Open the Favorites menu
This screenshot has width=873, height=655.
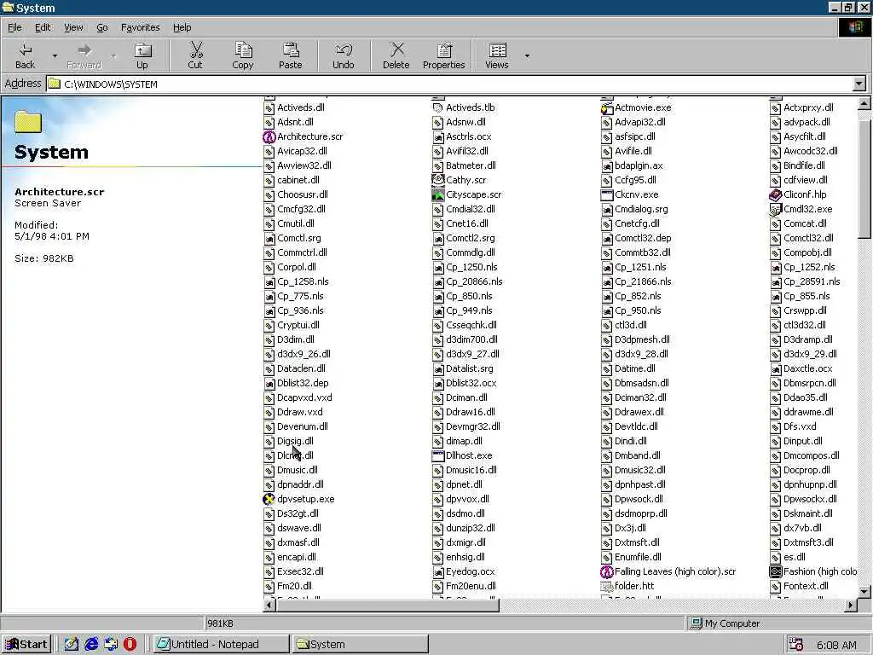(141, 27)
